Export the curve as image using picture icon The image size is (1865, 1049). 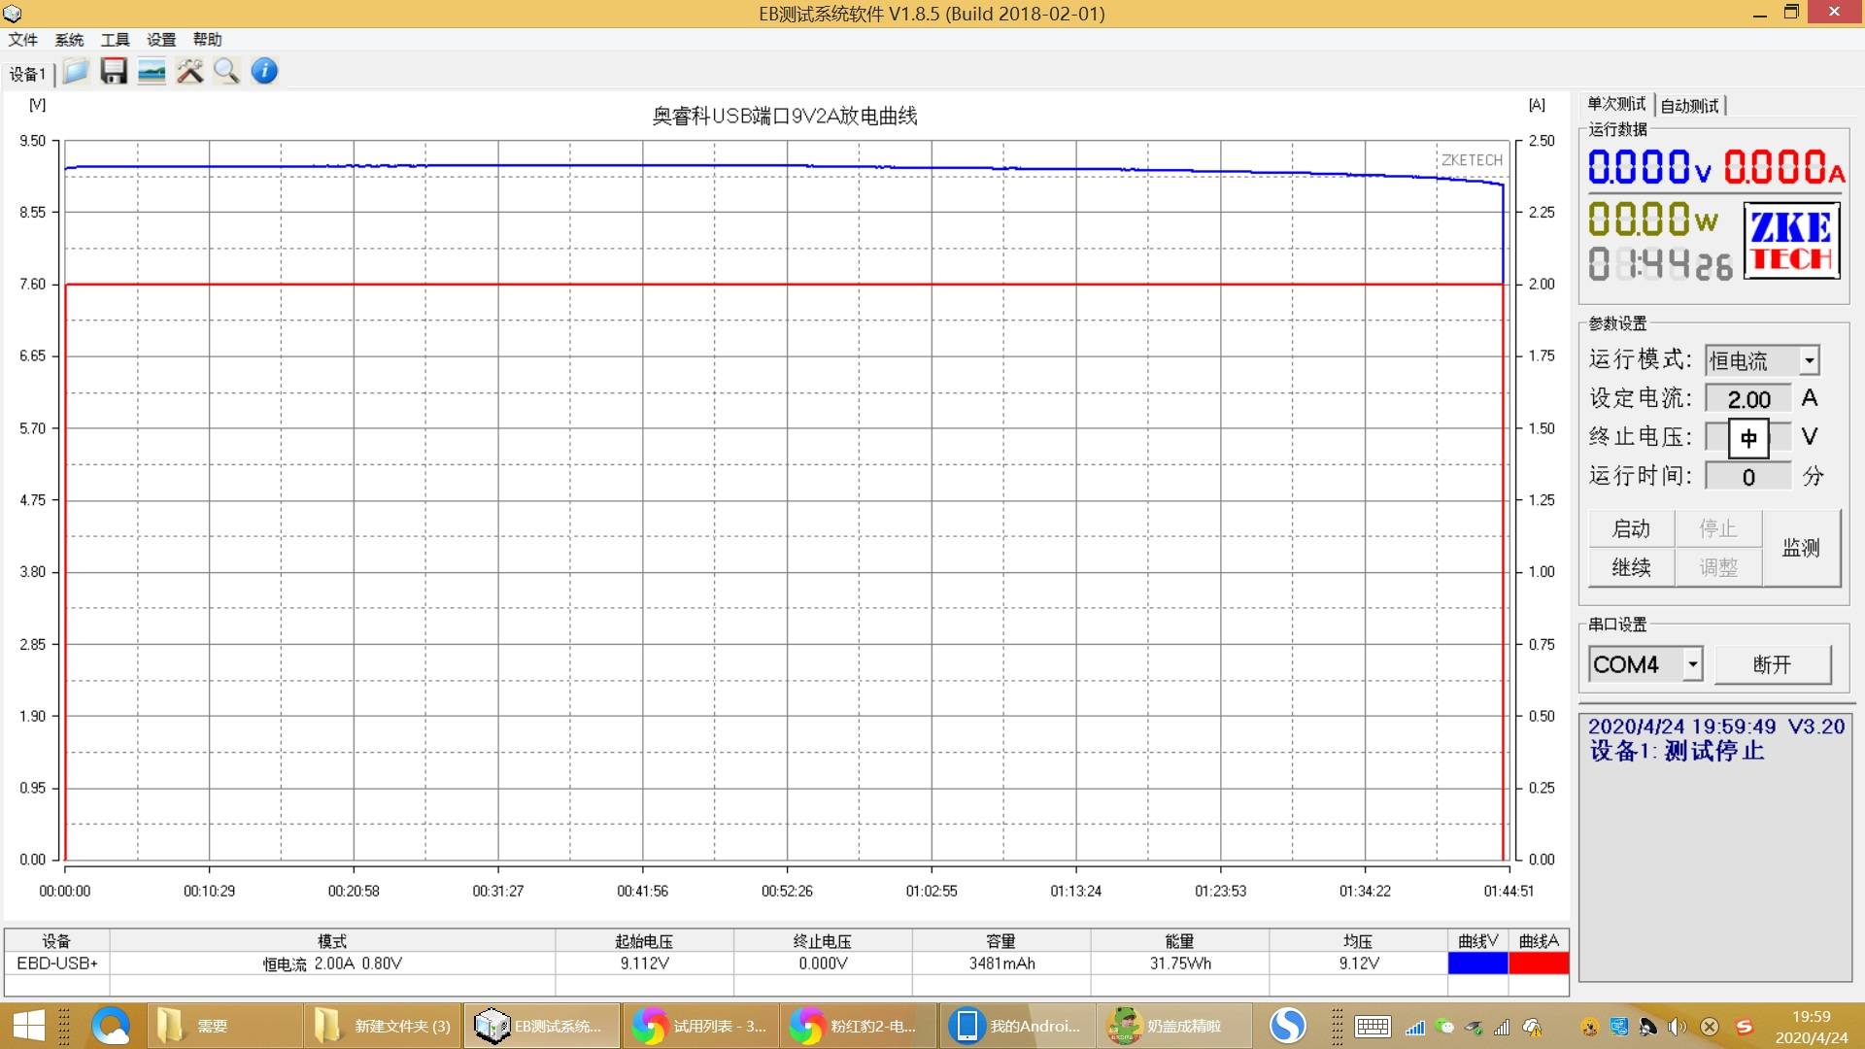coord(152,71)
